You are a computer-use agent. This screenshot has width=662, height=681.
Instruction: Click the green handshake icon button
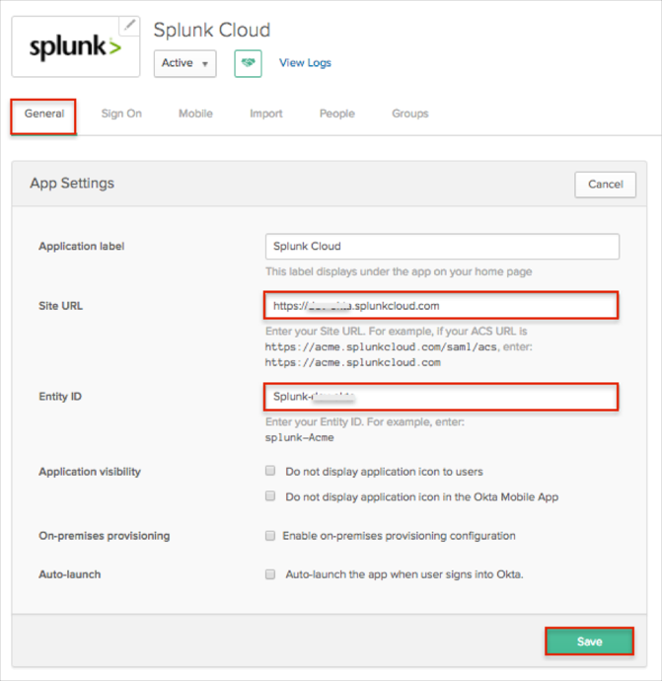point(248,63)
